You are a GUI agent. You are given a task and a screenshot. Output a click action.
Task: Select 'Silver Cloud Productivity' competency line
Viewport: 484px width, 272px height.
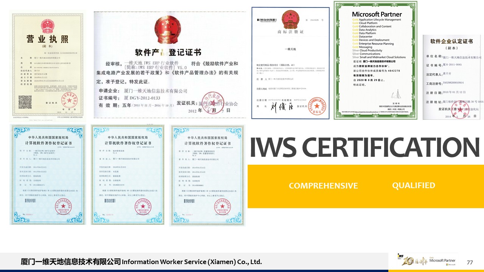367,50
